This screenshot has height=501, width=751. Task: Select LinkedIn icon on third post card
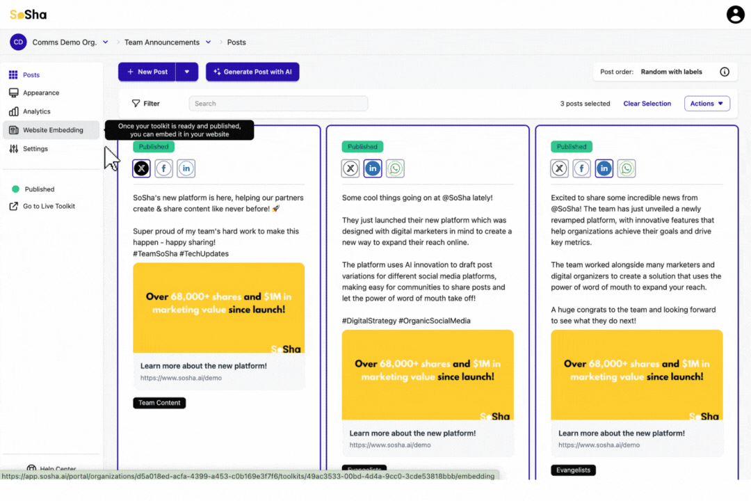click(604, 168)
